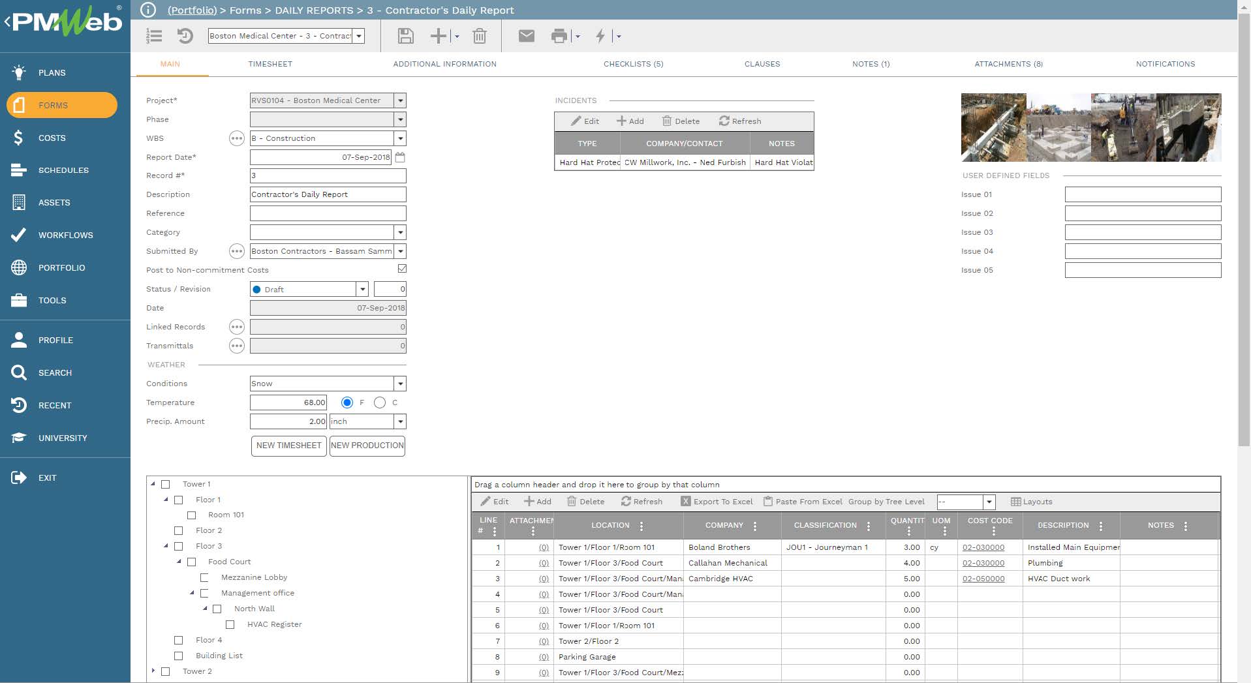This screenshot has width=1251, height=683.
Task: Click the Issue 01 input field
Action: point(1143,194)
